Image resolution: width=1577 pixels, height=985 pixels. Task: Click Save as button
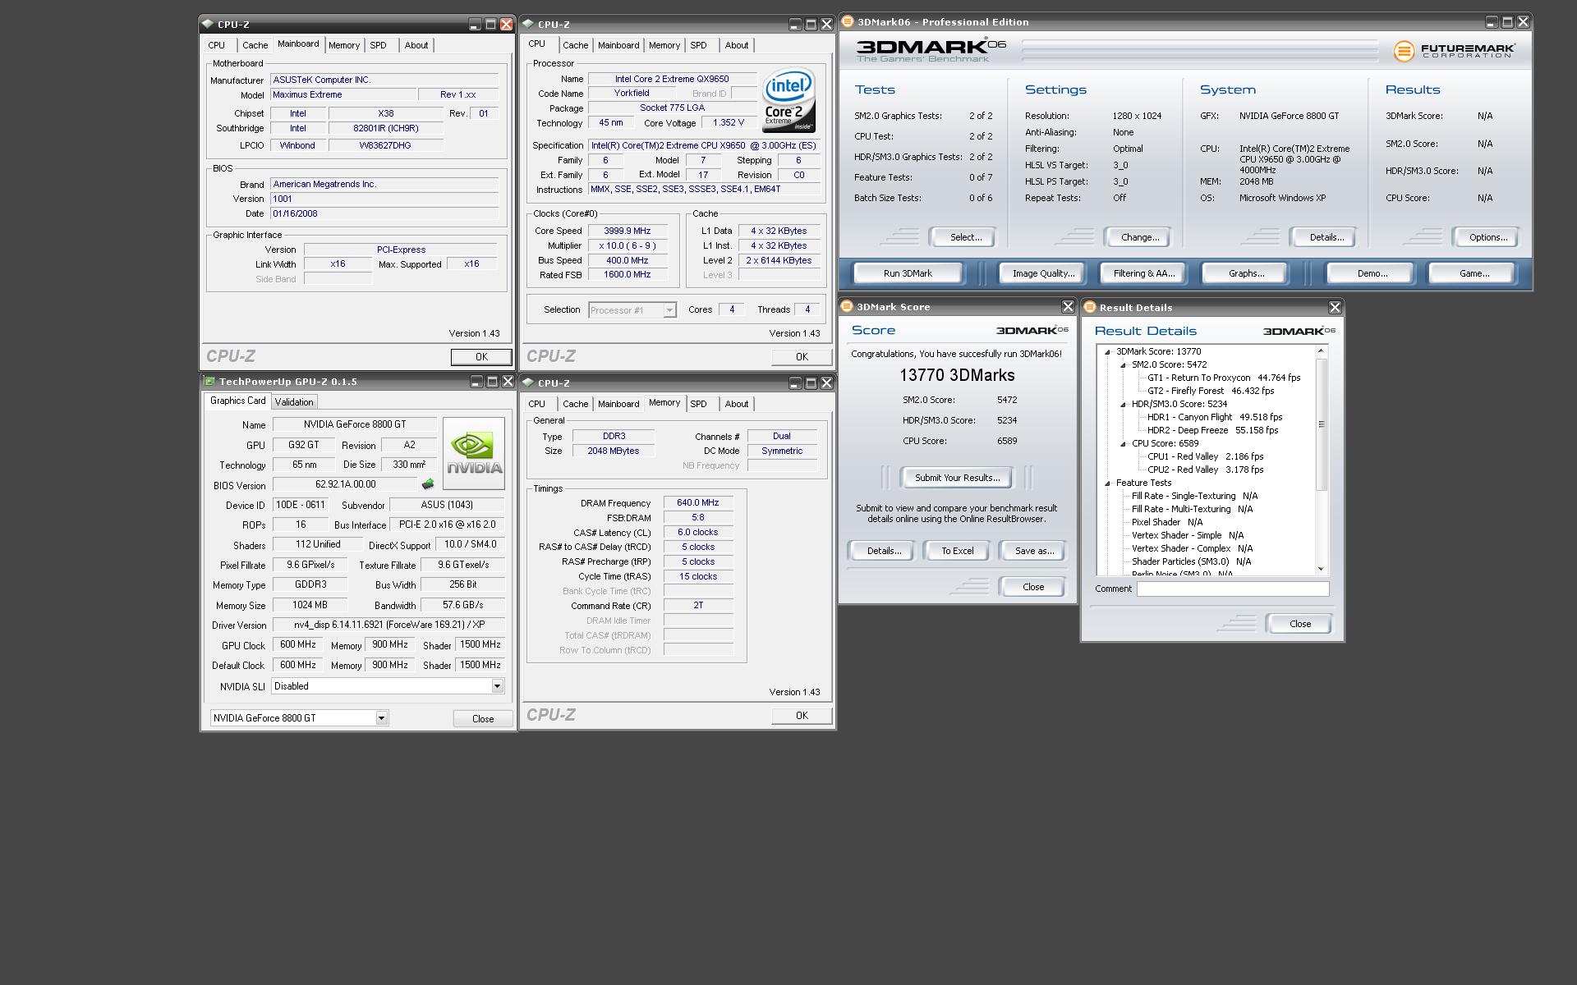1034,551
